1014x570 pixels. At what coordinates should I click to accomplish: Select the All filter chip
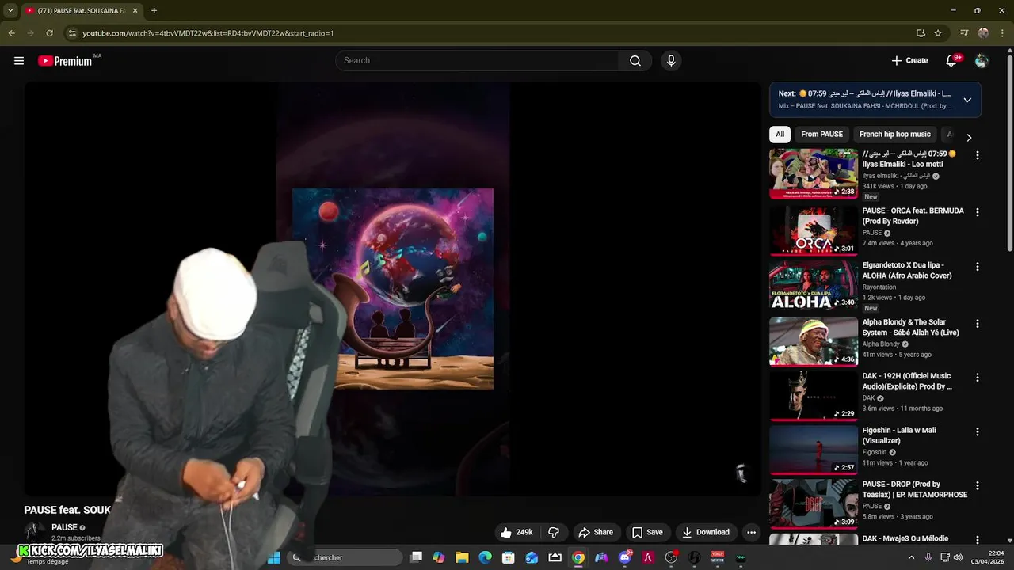(780, 135)
